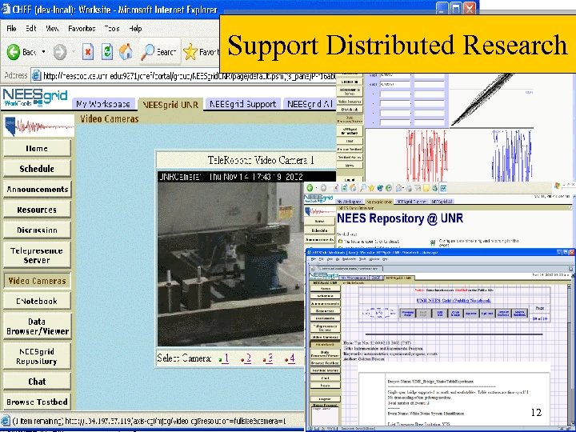Click the Search magnifier in Repository window toolbar
This screenshot has height=432, width=576.
[x=362, y=188]
